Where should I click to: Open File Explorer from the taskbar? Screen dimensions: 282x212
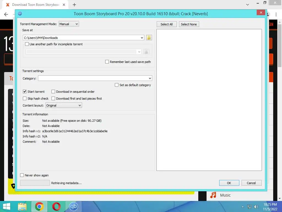22,206
